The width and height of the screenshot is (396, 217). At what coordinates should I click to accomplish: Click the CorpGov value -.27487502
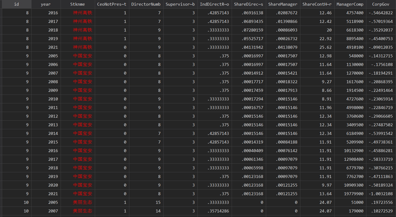click(x=381, y=125)
